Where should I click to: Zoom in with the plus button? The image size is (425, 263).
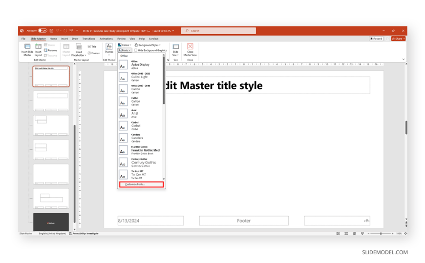392,233
